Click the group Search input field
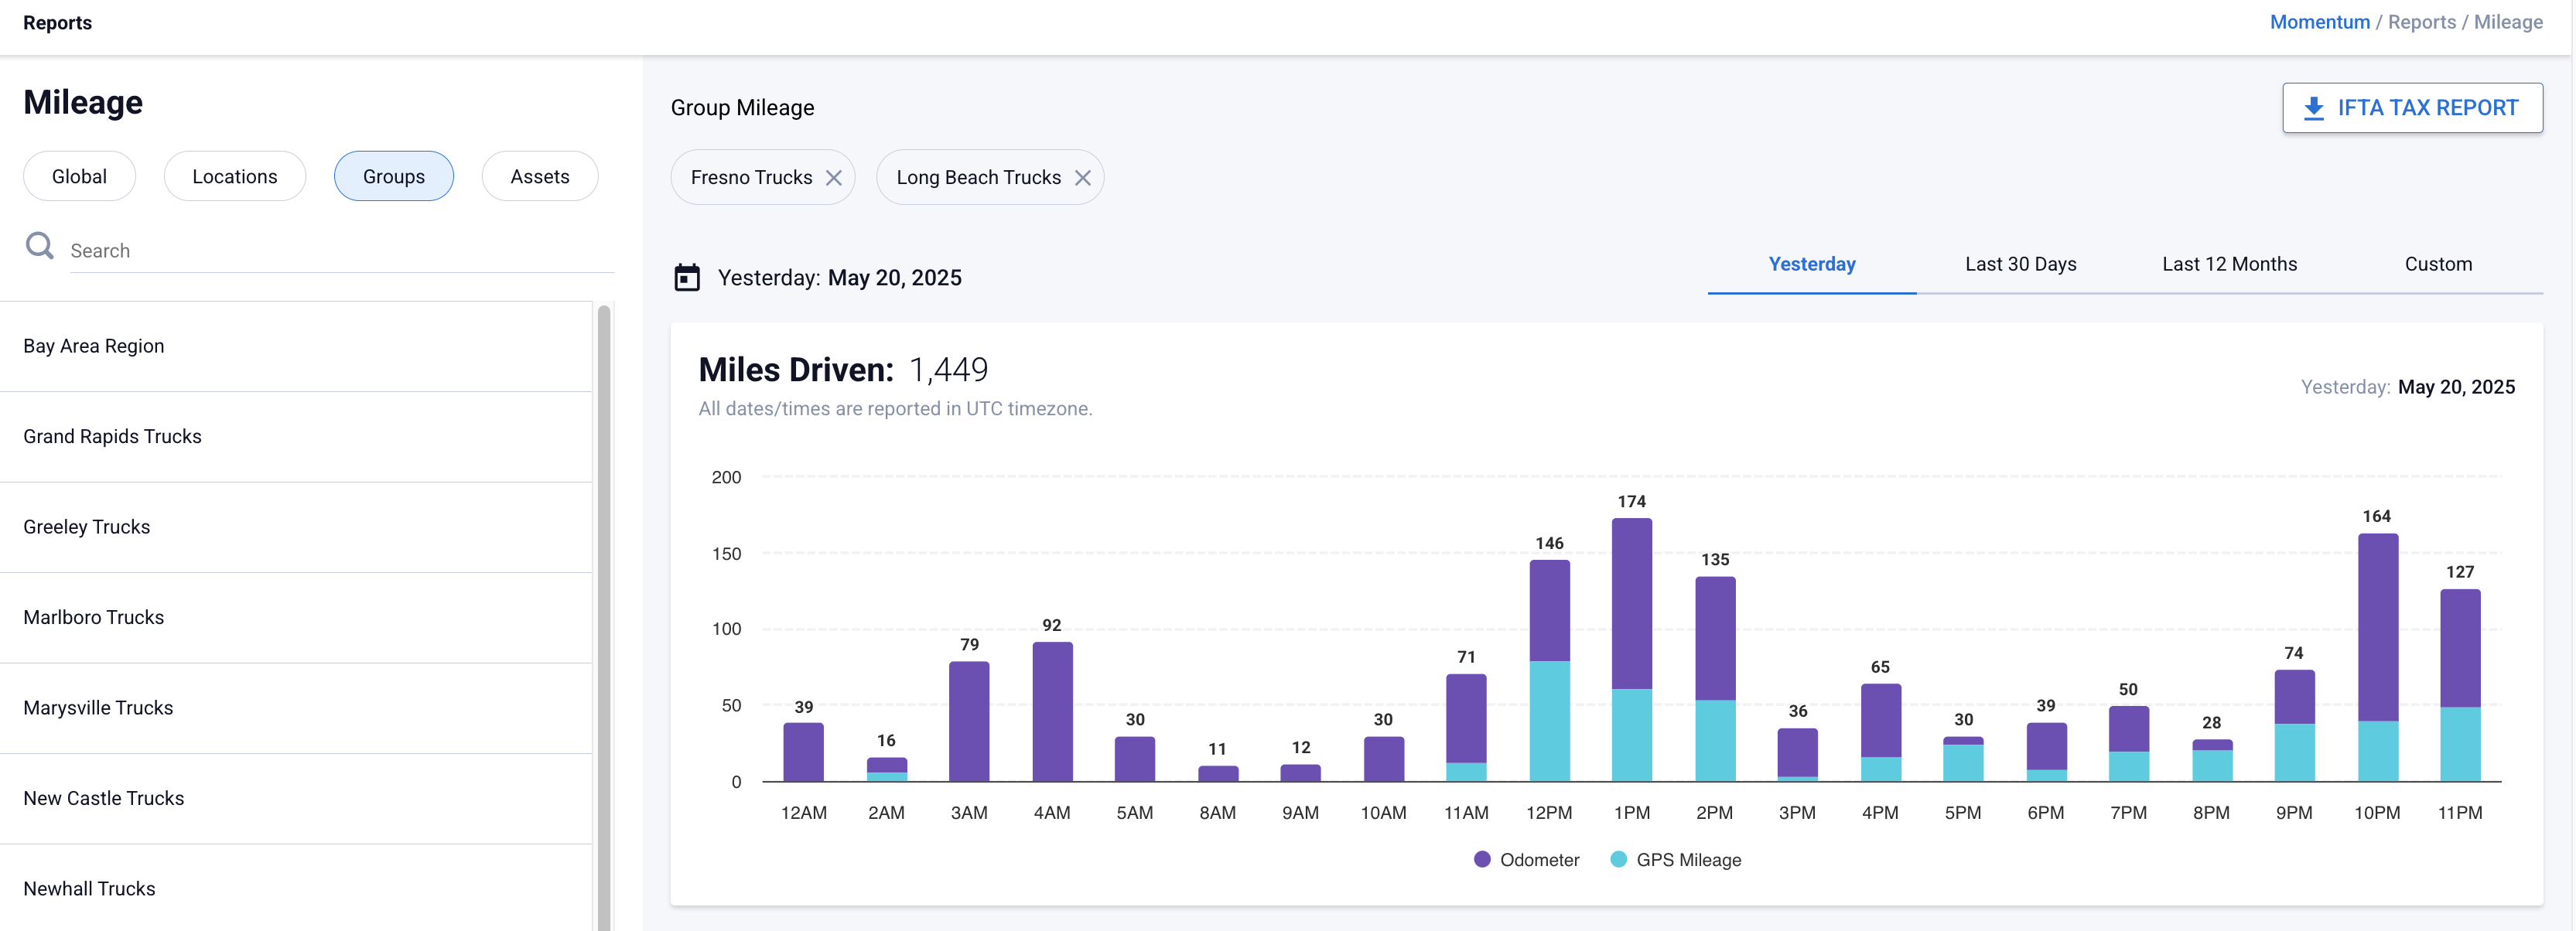 point(340,250)
